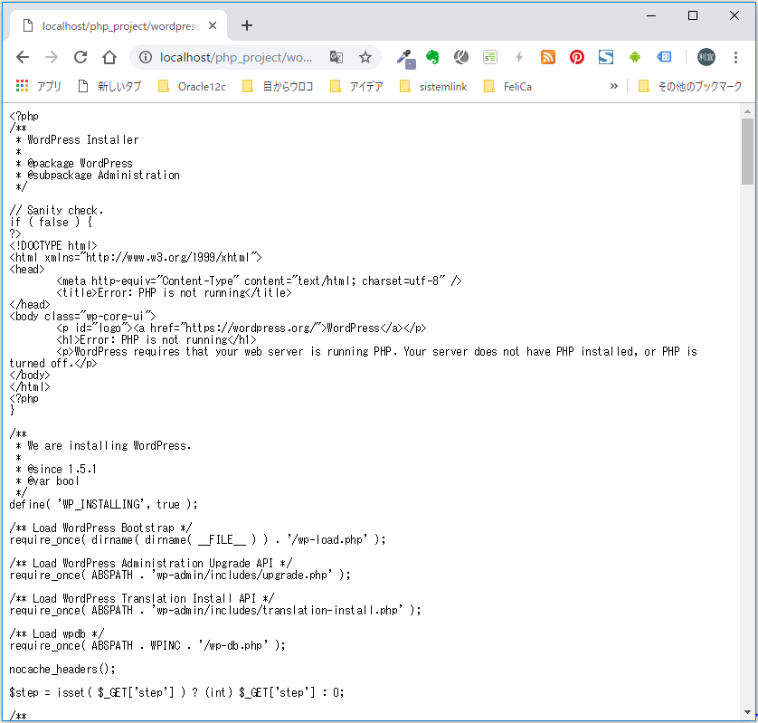Click the text "<!DOCTYPE html>"

pyautogui.click(x=53, y=245)
